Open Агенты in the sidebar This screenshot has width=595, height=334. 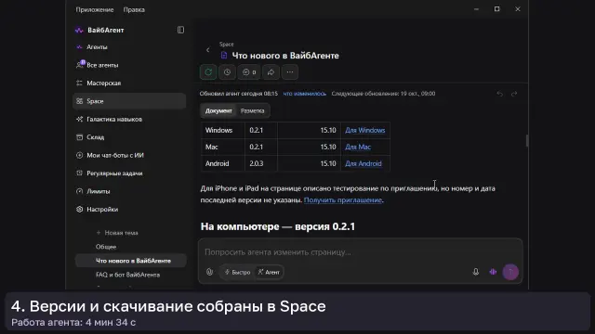97,47
